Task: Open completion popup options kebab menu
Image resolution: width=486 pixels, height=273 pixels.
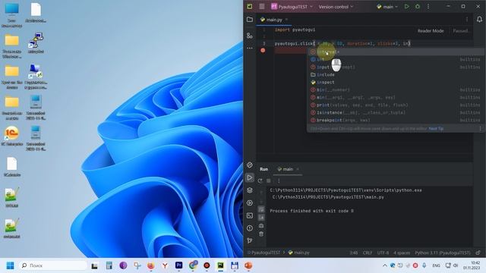Action: [x=480, y=128]
